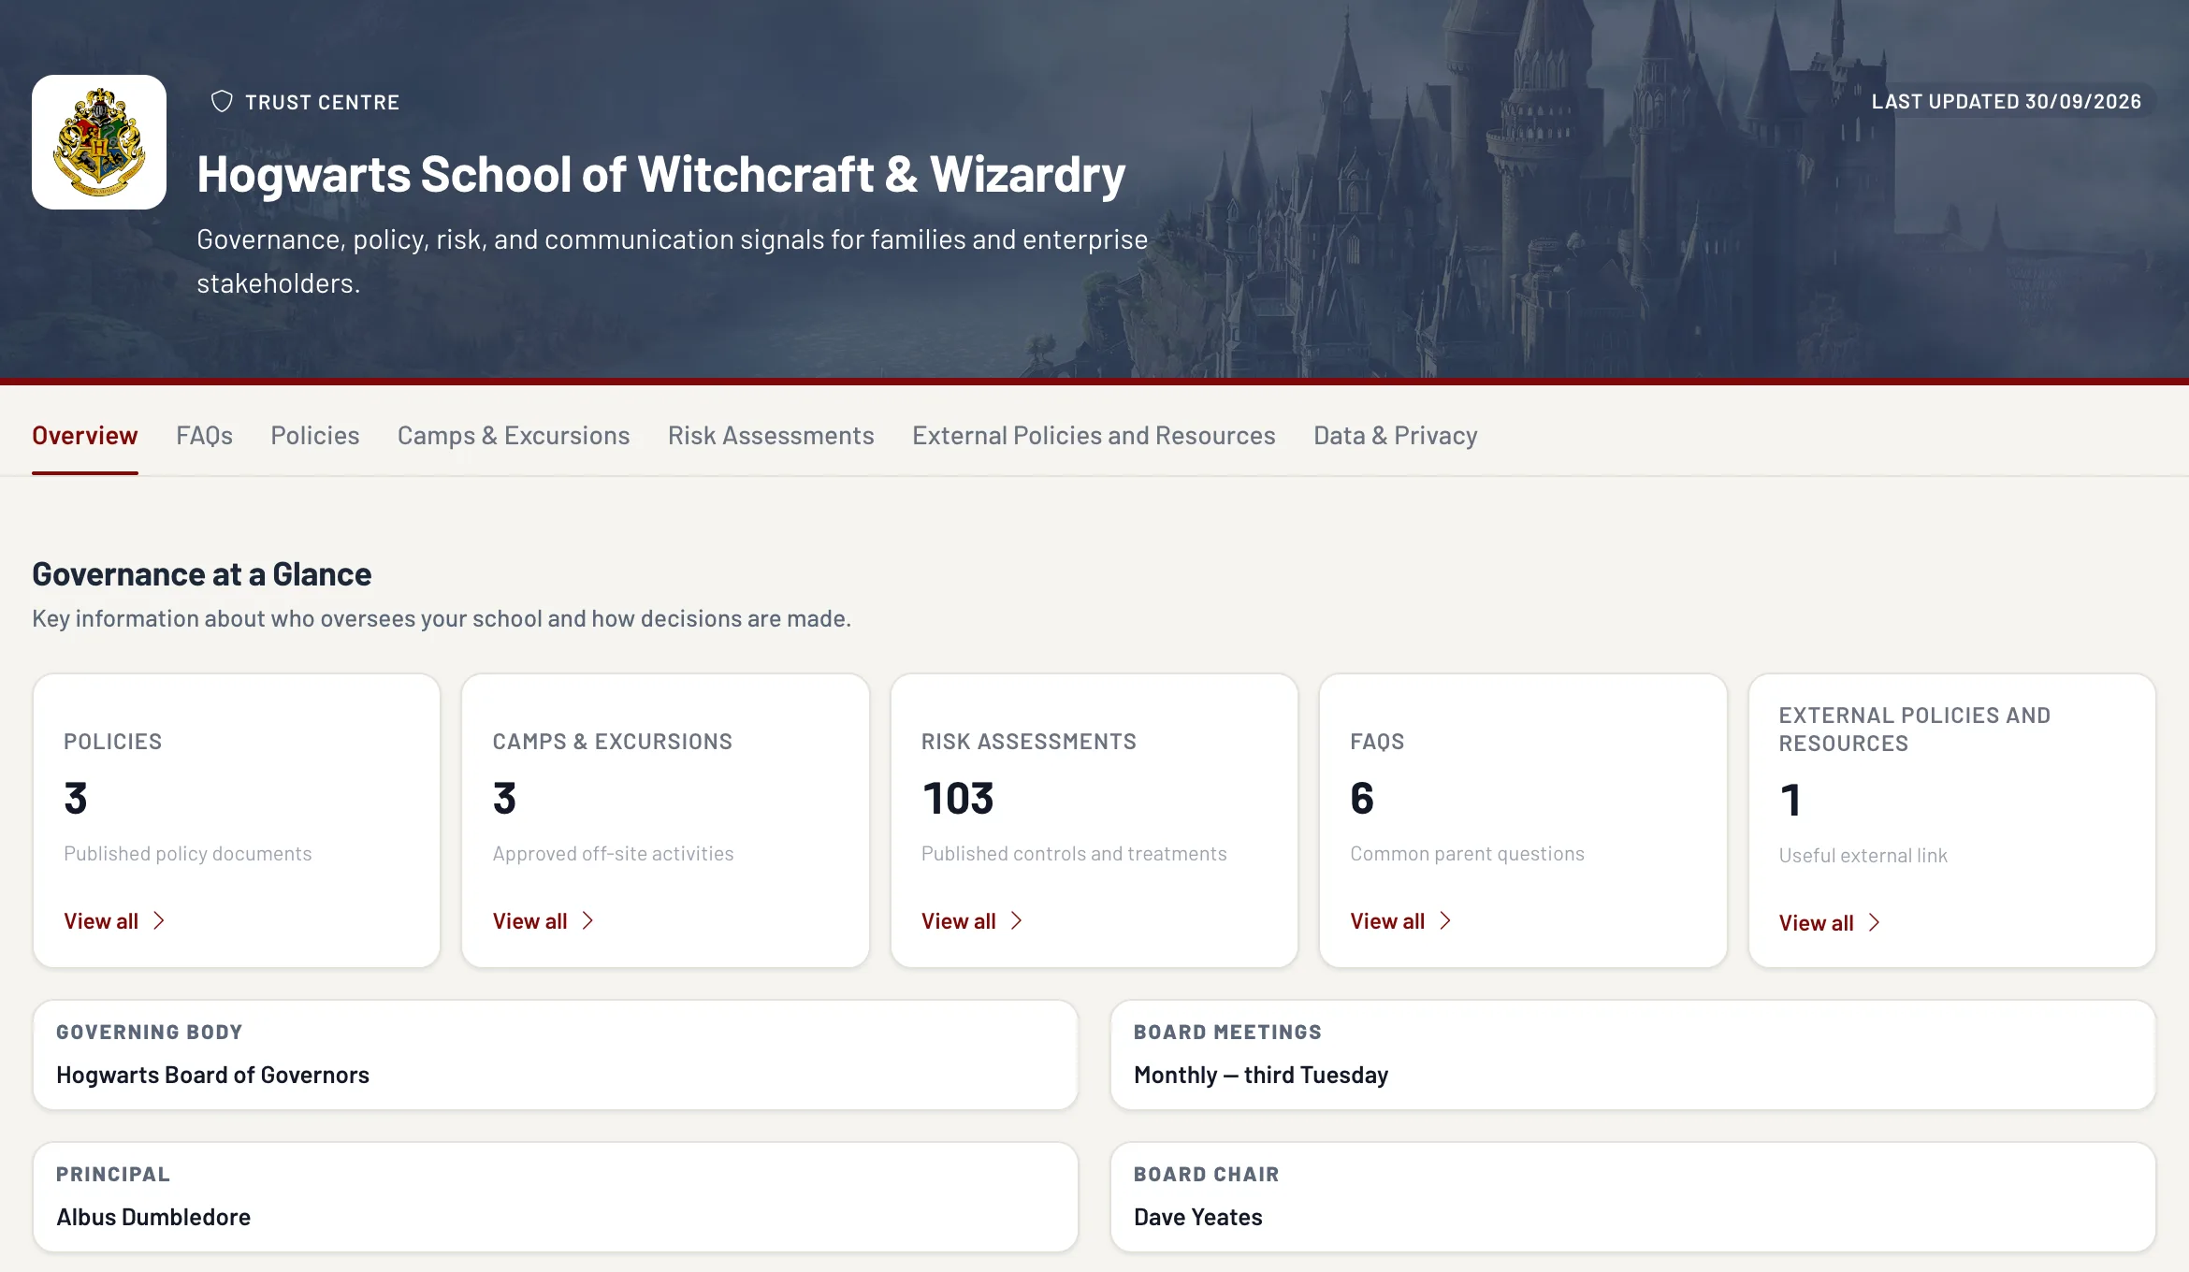This screenshot has width=2189, height=1272.
Task: Click the chevron arrow on FAQs card
Action: (x=1445, y=921)
